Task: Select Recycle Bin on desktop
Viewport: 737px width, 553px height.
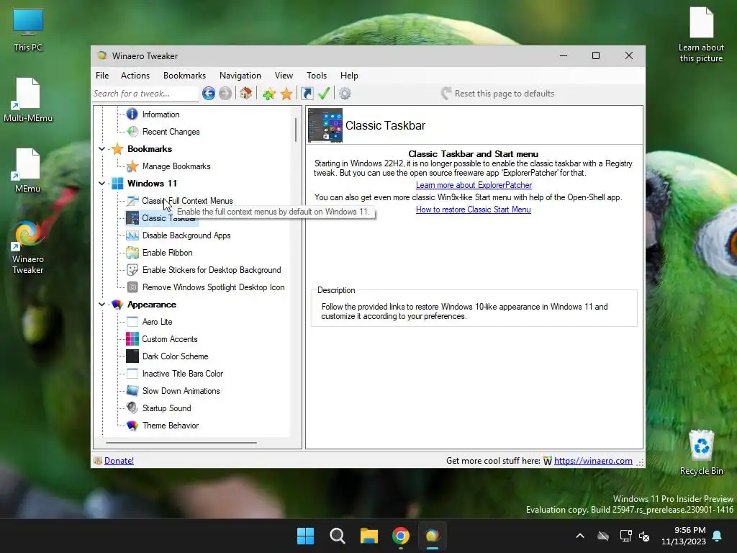Action: click(701, 453)
